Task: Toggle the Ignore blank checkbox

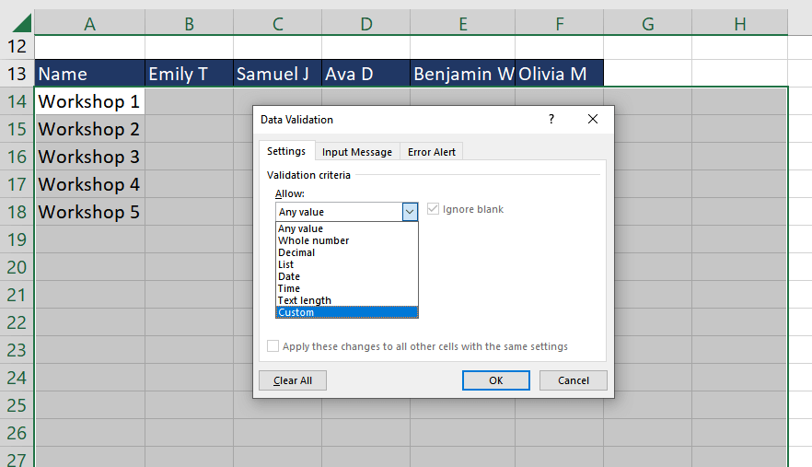Action: (x=433, y=209)
